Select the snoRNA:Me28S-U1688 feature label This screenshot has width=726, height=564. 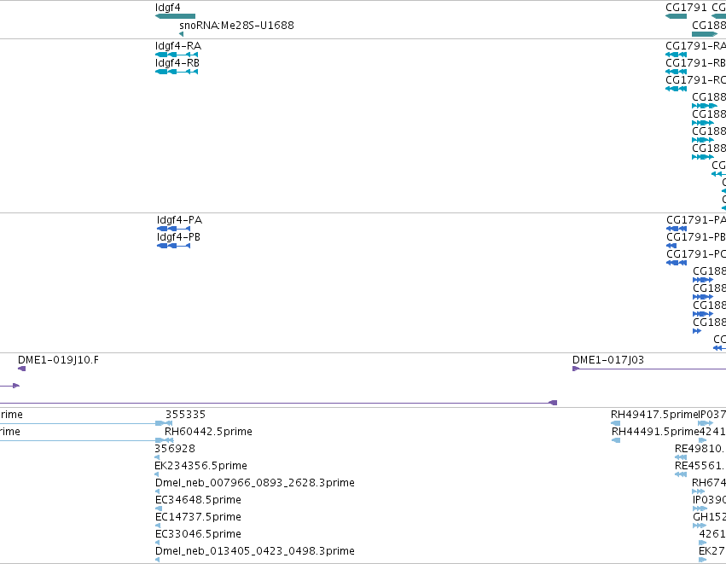click(236, 26)
